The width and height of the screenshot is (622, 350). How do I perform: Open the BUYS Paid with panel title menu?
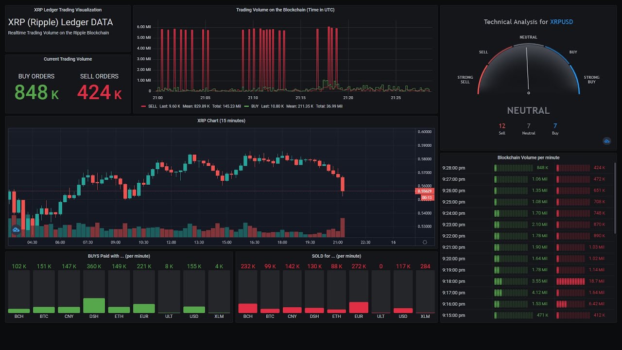pyautogui.click(x=119, y=256)
